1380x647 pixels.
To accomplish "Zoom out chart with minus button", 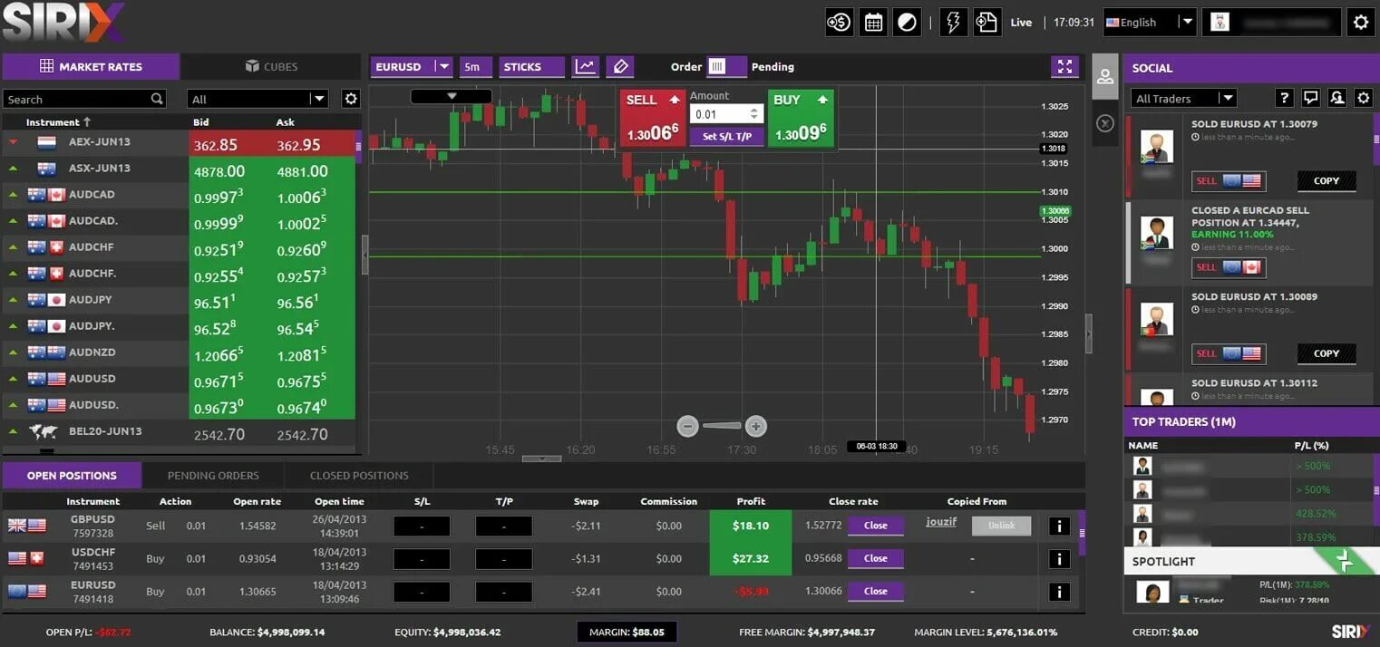I will coord(688,425).
